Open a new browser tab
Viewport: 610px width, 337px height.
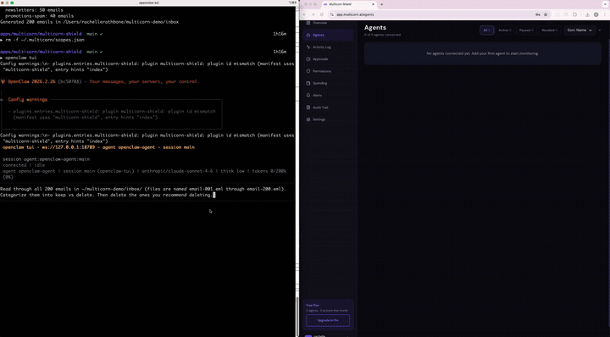pyautogui.click(x=381, y=4)
